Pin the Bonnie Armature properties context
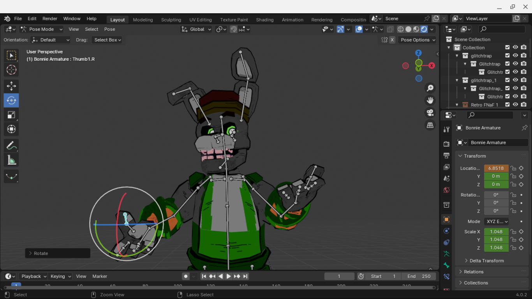 pyautogui.click(x=524, y=128)
